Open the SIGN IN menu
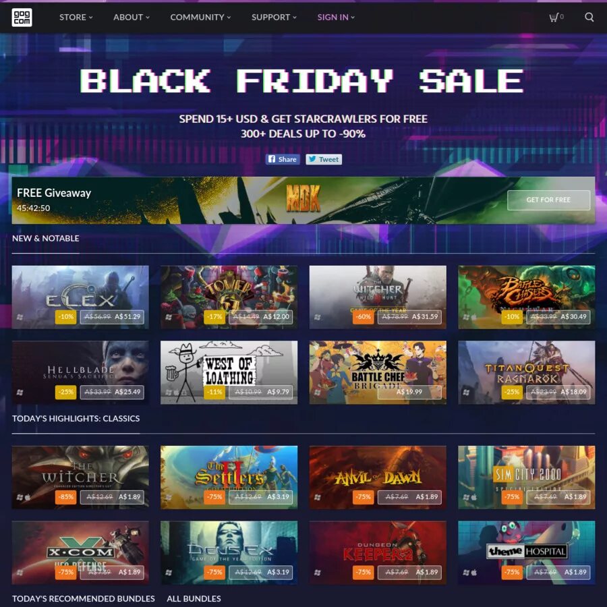607x607 pixels. [x=336, y=18]
